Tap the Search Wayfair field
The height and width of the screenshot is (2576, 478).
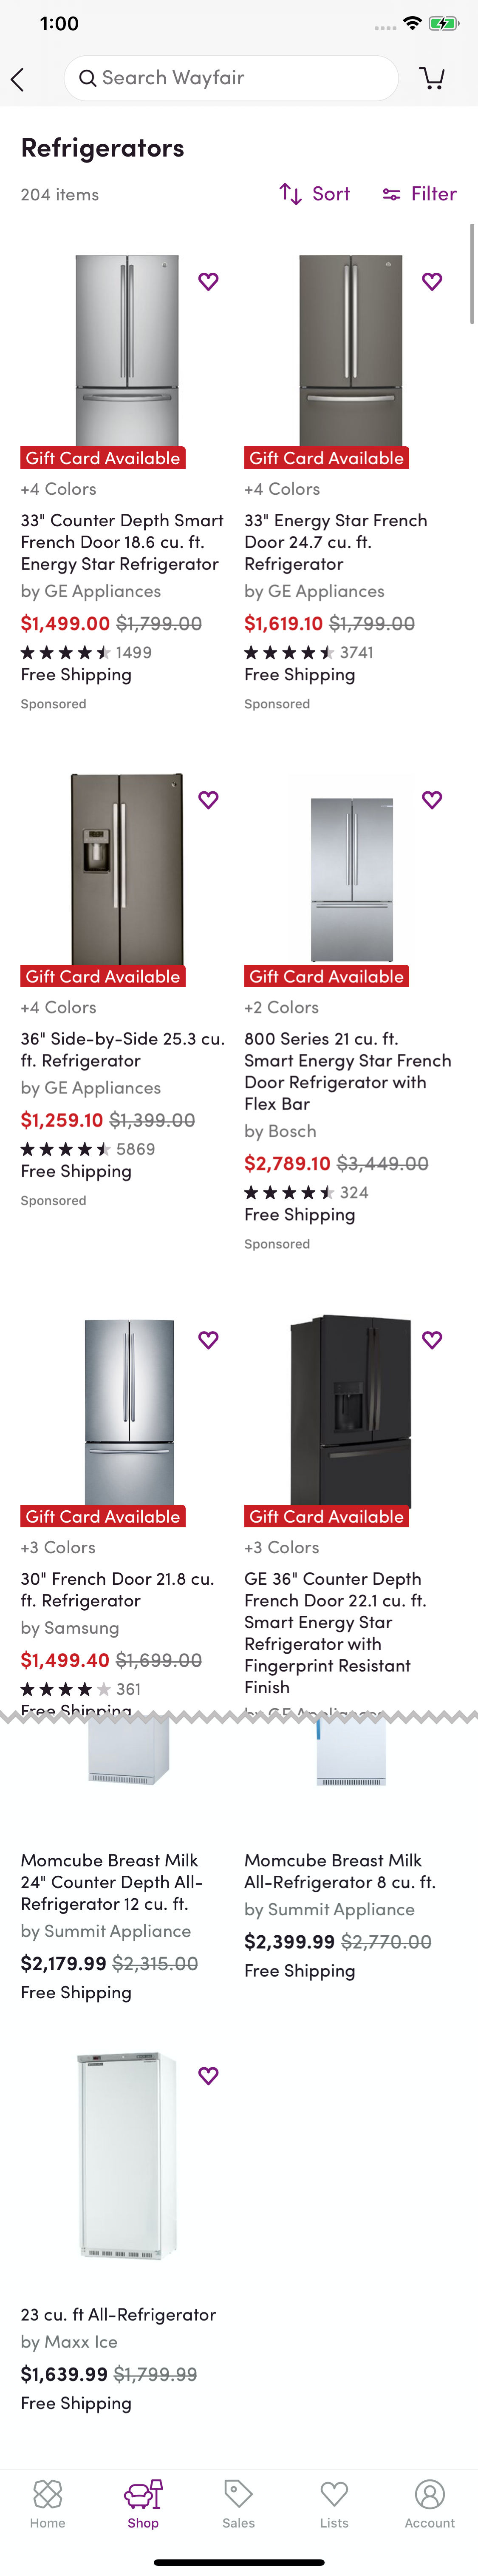click(x=231, y=78)
